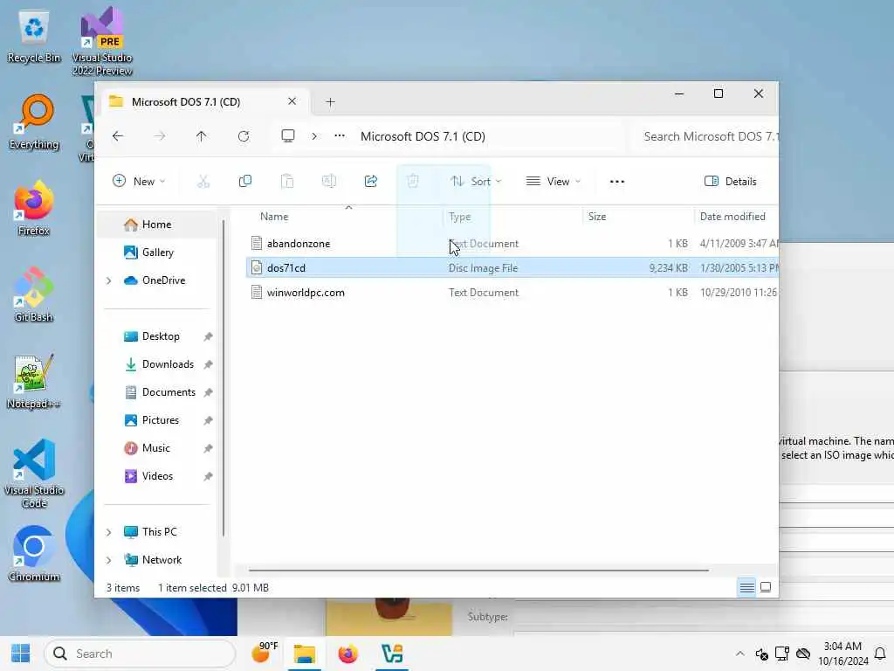Select the winworldpc.com text file
This screenshot has height=671, width=894.
(x=512, y=293)
